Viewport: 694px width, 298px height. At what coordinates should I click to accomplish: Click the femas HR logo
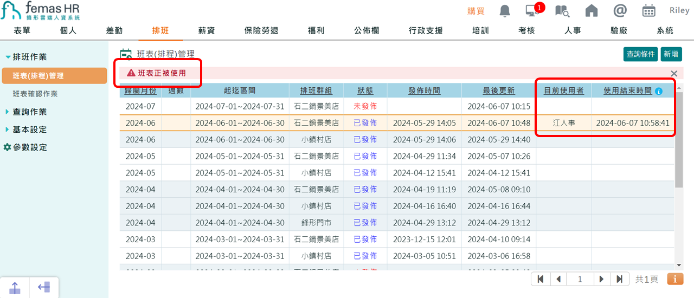41,11
